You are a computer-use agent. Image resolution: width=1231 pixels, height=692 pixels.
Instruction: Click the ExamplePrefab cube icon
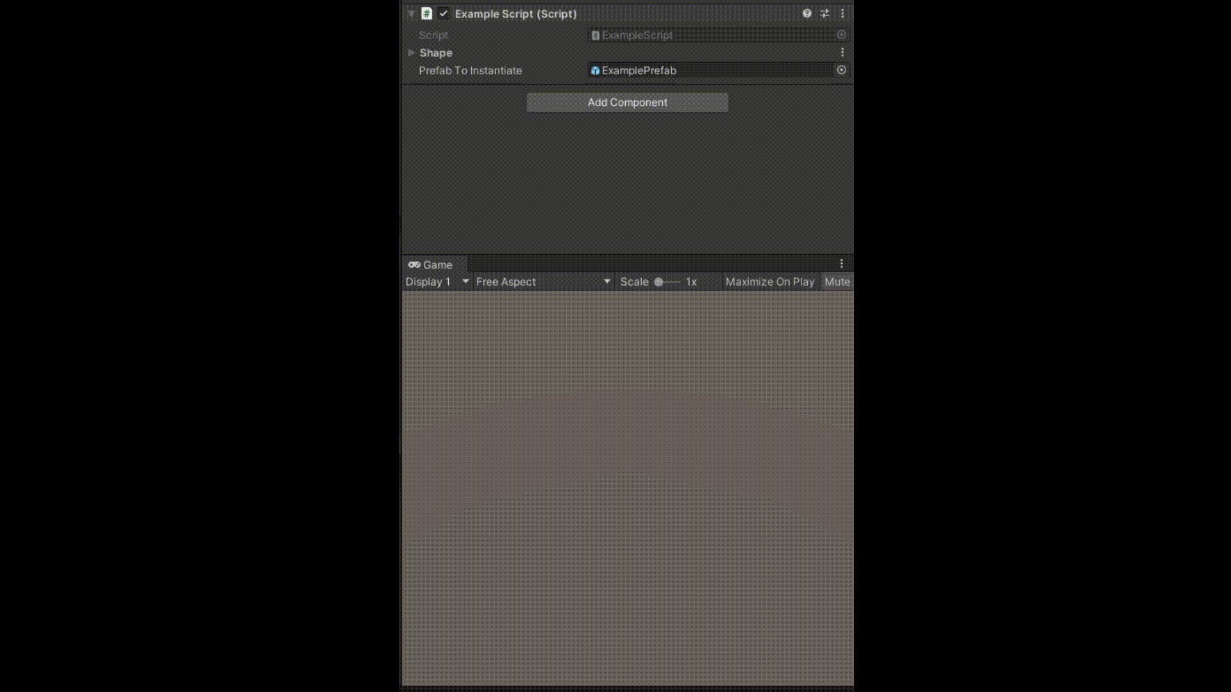(595, 70)
